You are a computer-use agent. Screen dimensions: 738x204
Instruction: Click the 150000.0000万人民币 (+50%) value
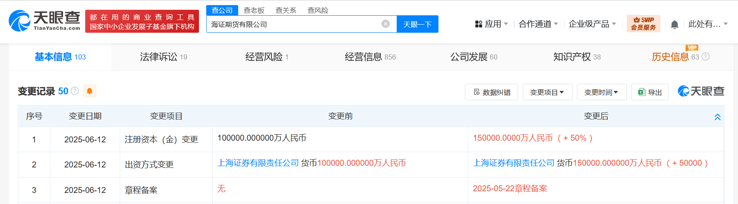tap(533, 138)
